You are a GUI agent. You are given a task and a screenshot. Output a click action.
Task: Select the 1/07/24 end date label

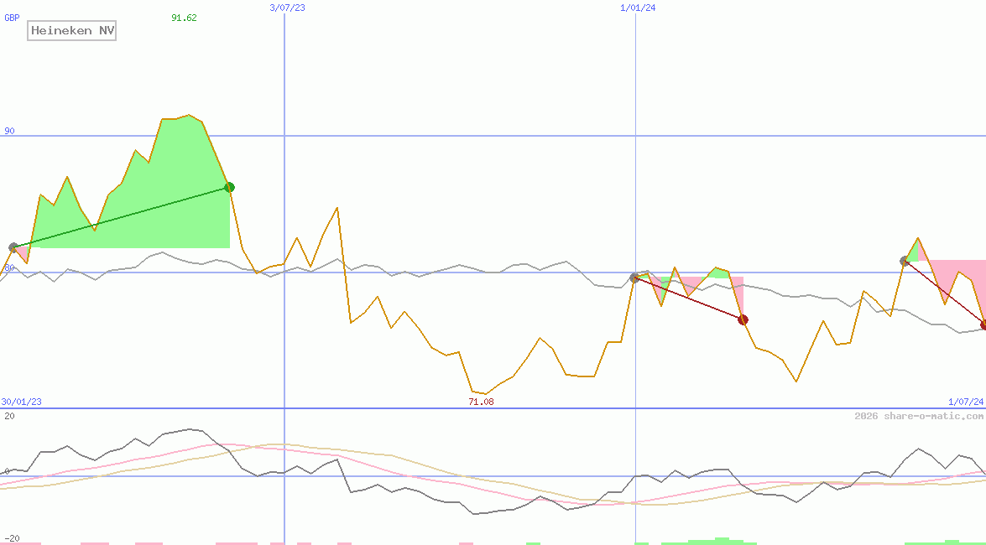[966, 402]
